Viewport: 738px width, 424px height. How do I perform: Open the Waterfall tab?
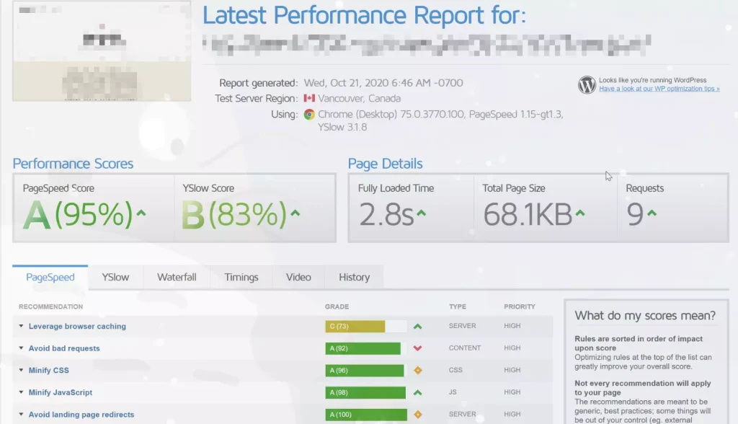coord(177,277)
